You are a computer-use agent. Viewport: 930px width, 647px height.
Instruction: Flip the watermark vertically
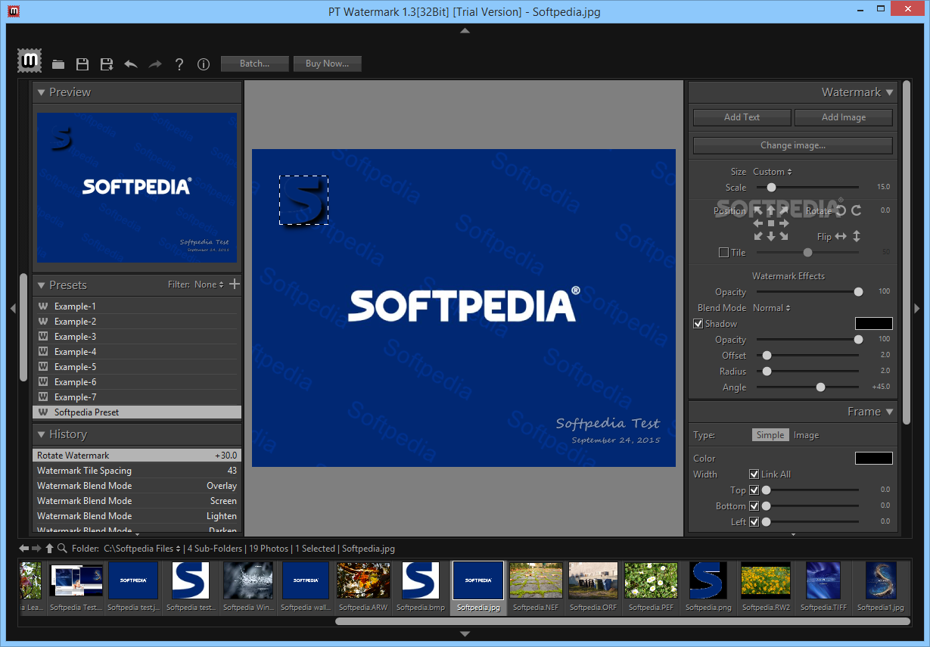[x=857, y=237]
